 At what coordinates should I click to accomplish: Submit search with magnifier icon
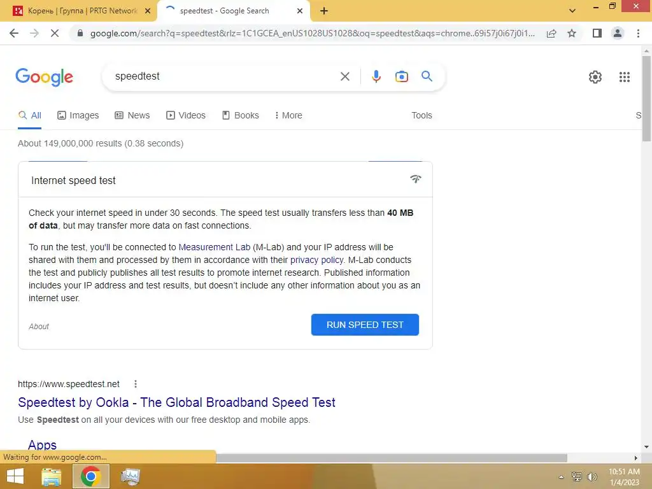pyautogui.click(x=427, y=76)
